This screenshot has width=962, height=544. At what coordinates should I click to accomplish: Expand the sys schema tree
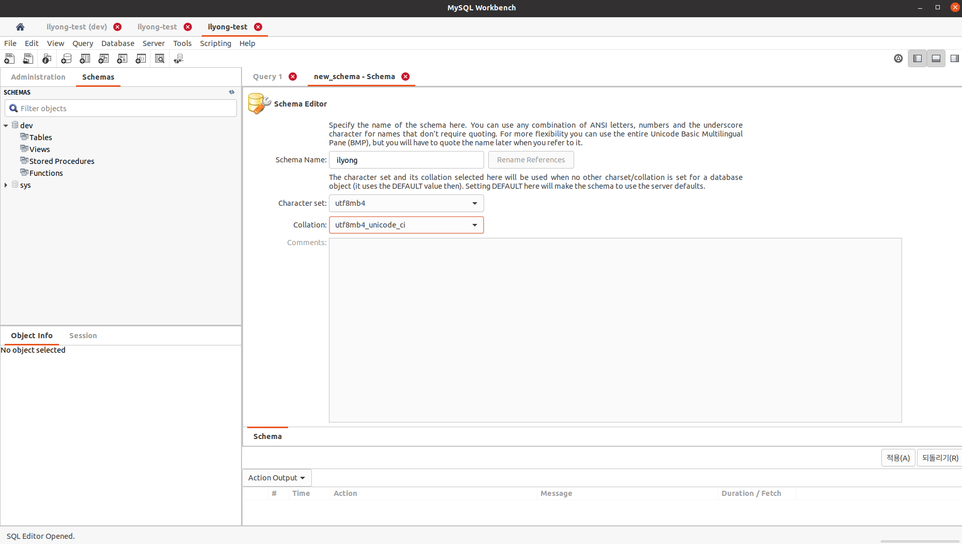pos(6,185)
